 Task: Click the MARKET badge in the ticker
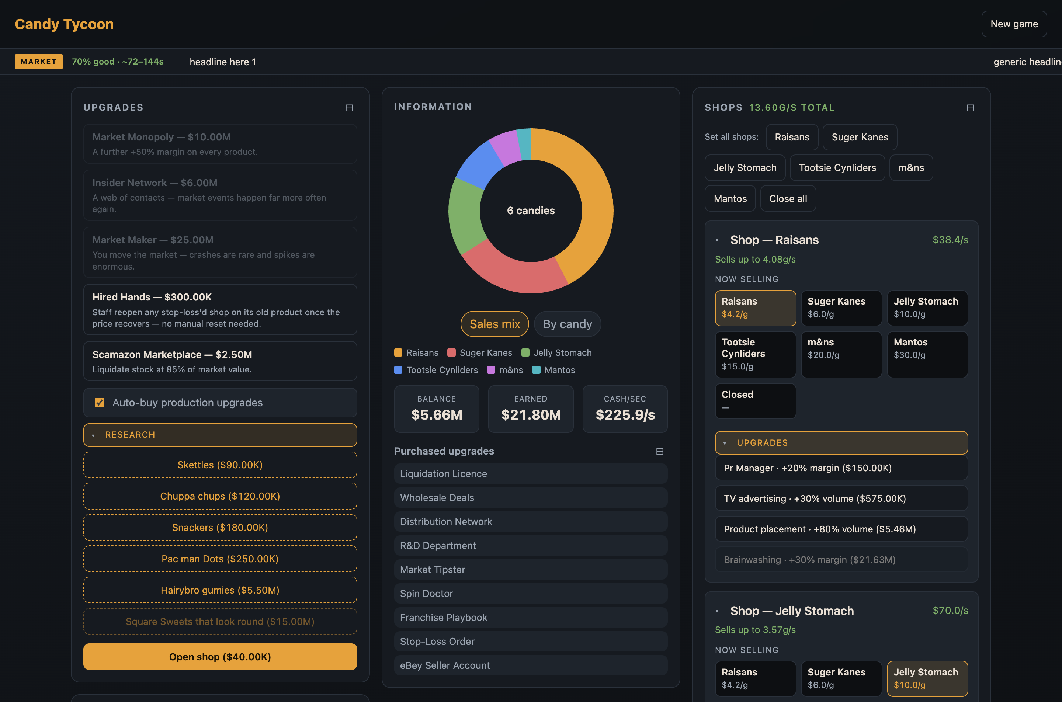(38, 62)
